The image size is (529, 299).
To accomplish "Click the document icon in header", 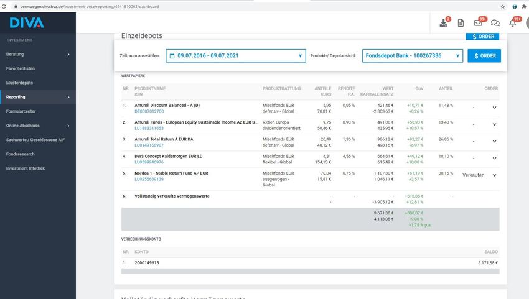I will coord(461,23).
